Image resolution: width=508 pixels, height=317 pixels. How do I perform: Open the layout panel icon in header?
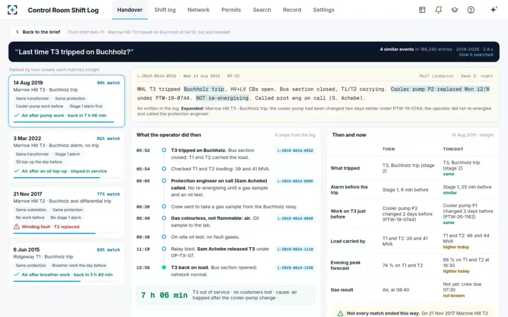[x=422, y=10]
